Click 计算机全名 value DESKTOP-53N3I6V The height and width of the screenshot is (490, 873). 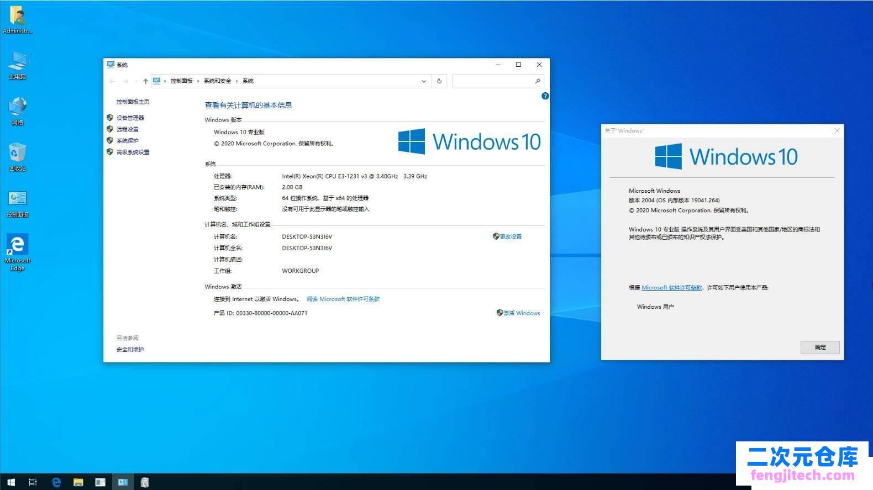pyautogui.click(x=307, y=248)
